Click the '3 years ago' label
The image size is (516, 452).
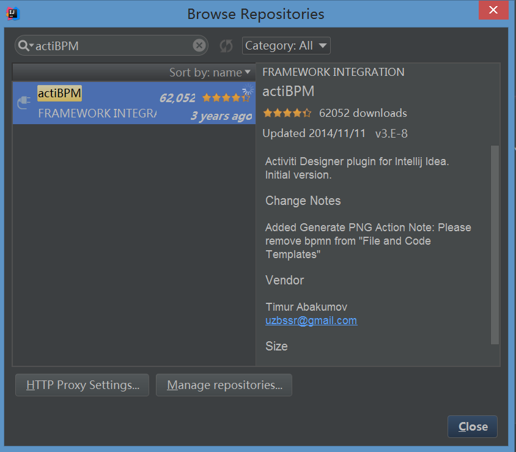pyautogui.click(x=221, y=116)
